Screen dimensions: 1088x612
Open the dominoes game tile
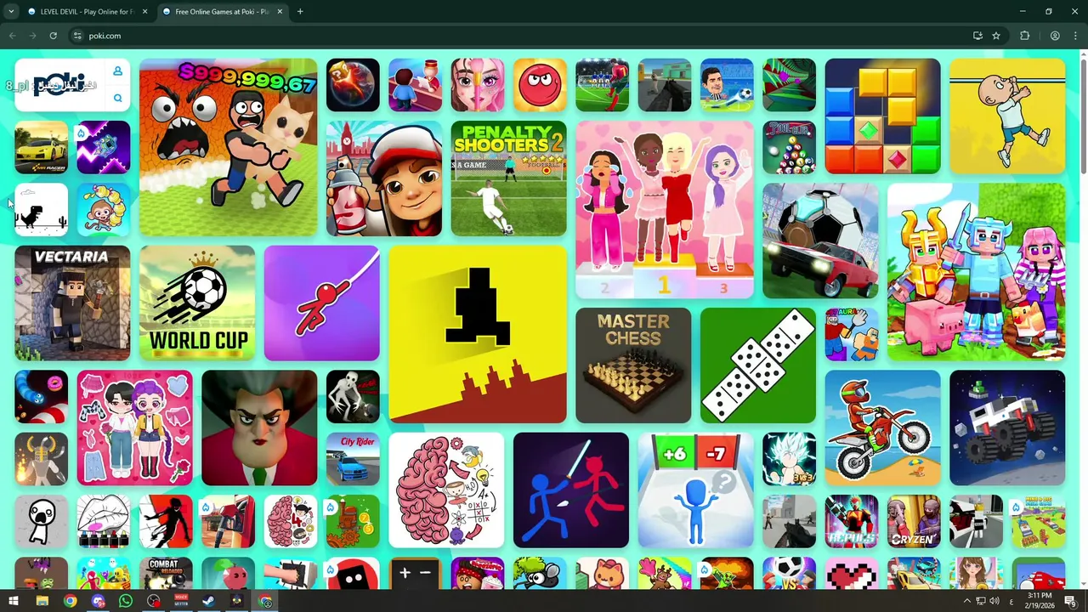click(x=758, y=365)
